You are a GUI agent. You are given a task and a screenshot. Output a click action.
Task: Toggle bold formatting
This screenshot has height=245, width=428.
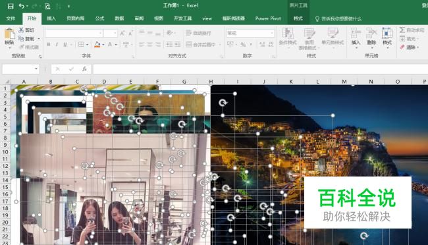(49, 44)
